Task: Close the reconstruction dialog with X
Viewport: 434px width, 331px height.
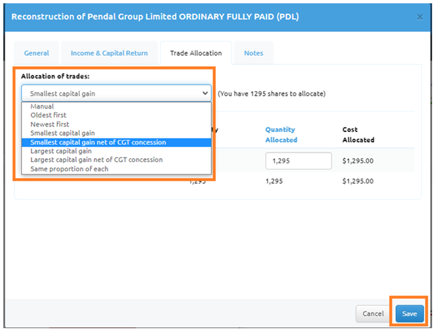Action: (419, 17)
